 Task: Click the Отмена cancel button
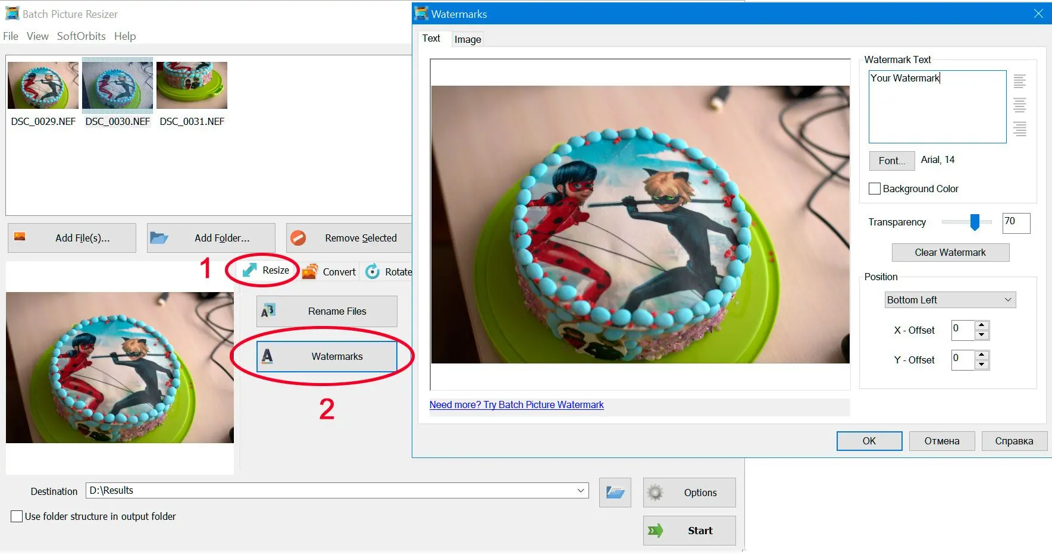tap(942, 441)
